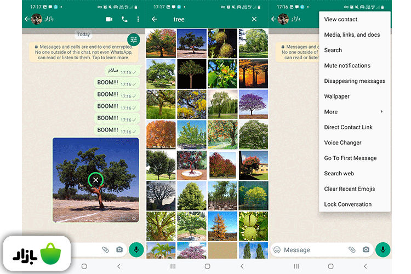Open Wallpaper settings from the menu
This screenshot has height=274, width=411.
click(336, 96)
